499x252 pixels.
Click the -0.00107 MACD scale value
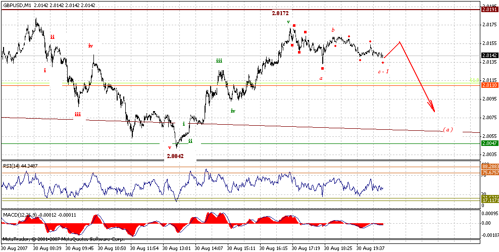coord(489,235)
